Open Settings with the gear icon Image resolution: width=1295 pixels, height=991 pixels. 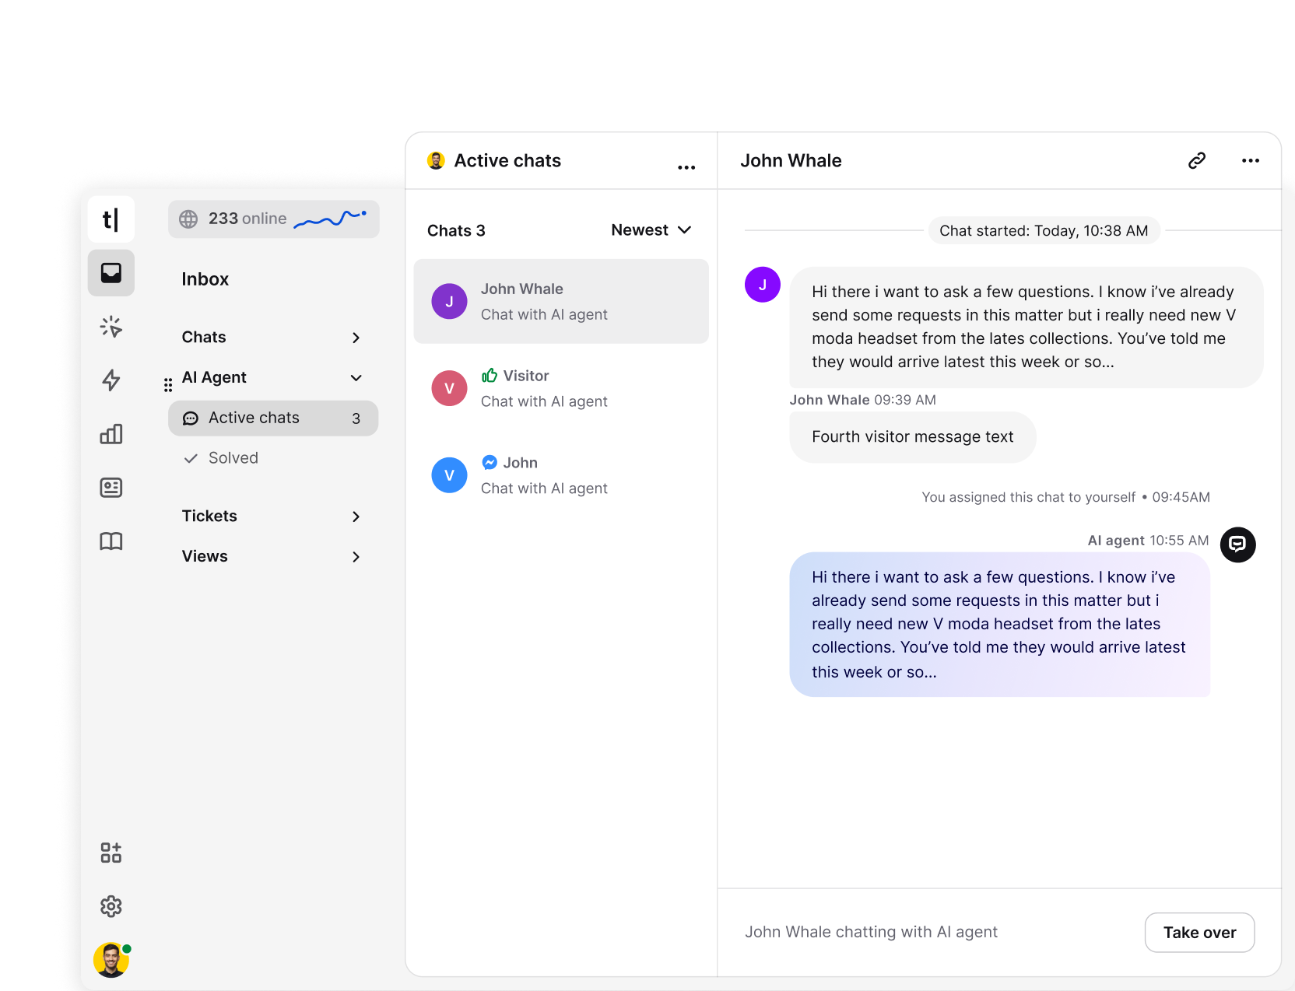tap(111, 905)
